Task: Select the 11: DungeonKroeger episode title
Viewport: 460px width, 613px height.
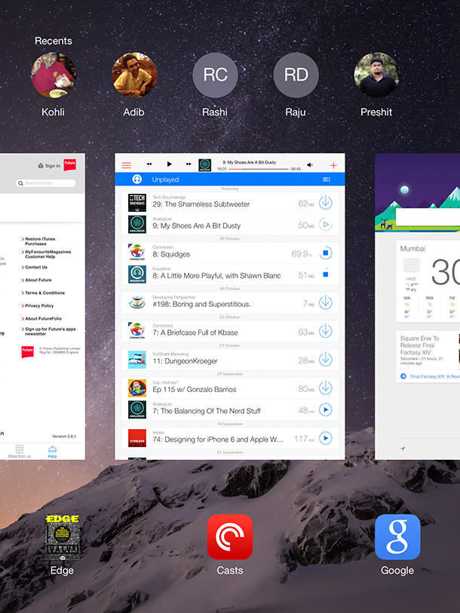Action: pos(185,361)
